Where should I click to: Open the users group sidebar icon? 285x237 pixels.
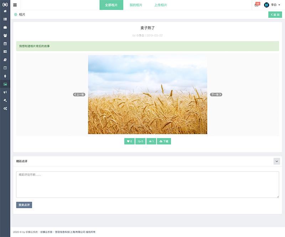[x=5, y=36]
